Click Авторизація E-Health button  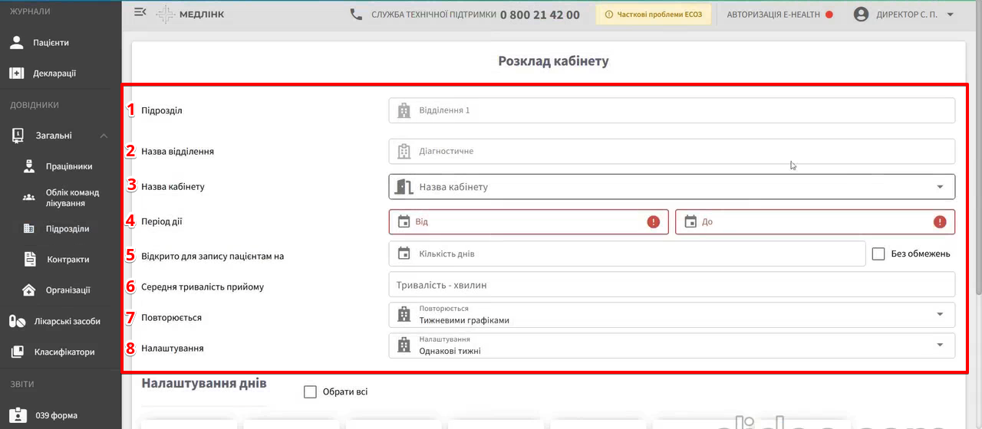tap(779, 15)
